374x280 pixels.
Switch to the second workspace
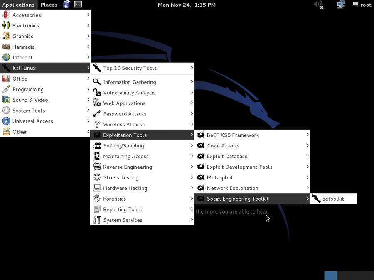[x=343, y=275]
